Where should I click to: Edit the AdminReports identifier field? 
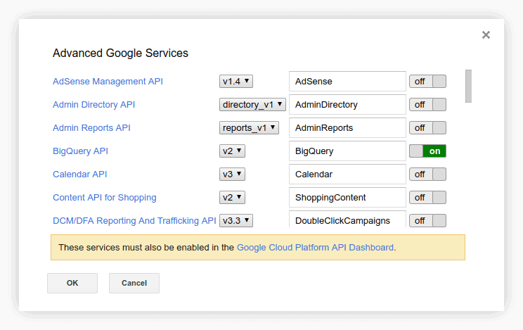(347, 127)
